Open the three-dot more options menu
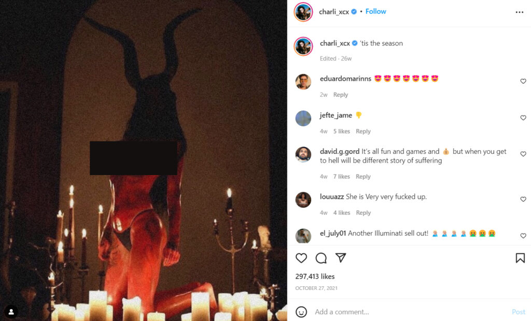531x321 pixels. click(x=520, y=12)
